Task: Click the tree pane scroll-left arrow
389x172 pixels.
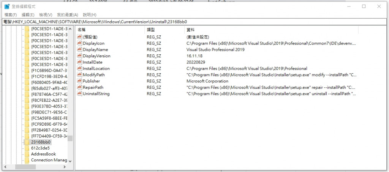Action: [5, 167]
